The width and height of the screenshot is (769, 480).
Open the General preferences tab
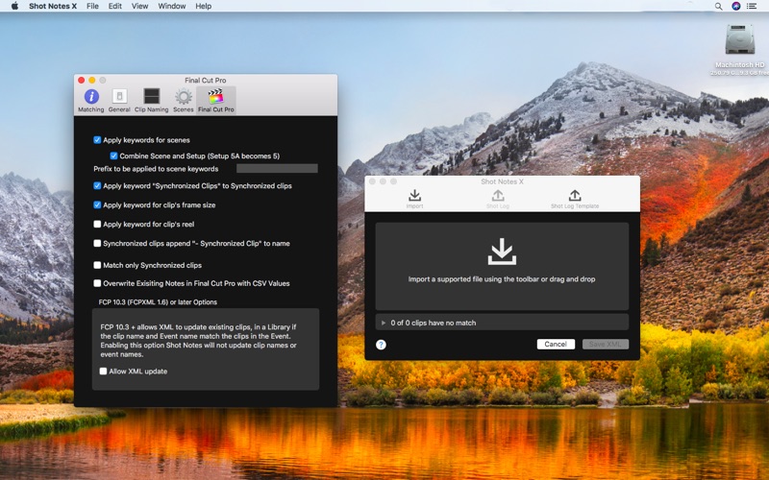tap(119, 101)
